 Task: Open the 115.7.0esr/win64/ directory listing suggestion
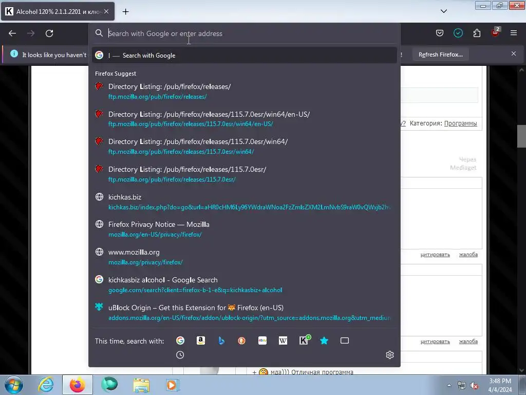[x=245, y=147]
